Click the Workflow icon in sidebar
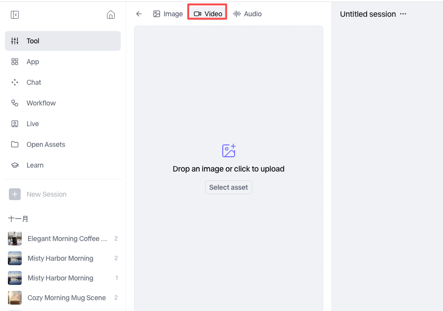 click(15, 103)
